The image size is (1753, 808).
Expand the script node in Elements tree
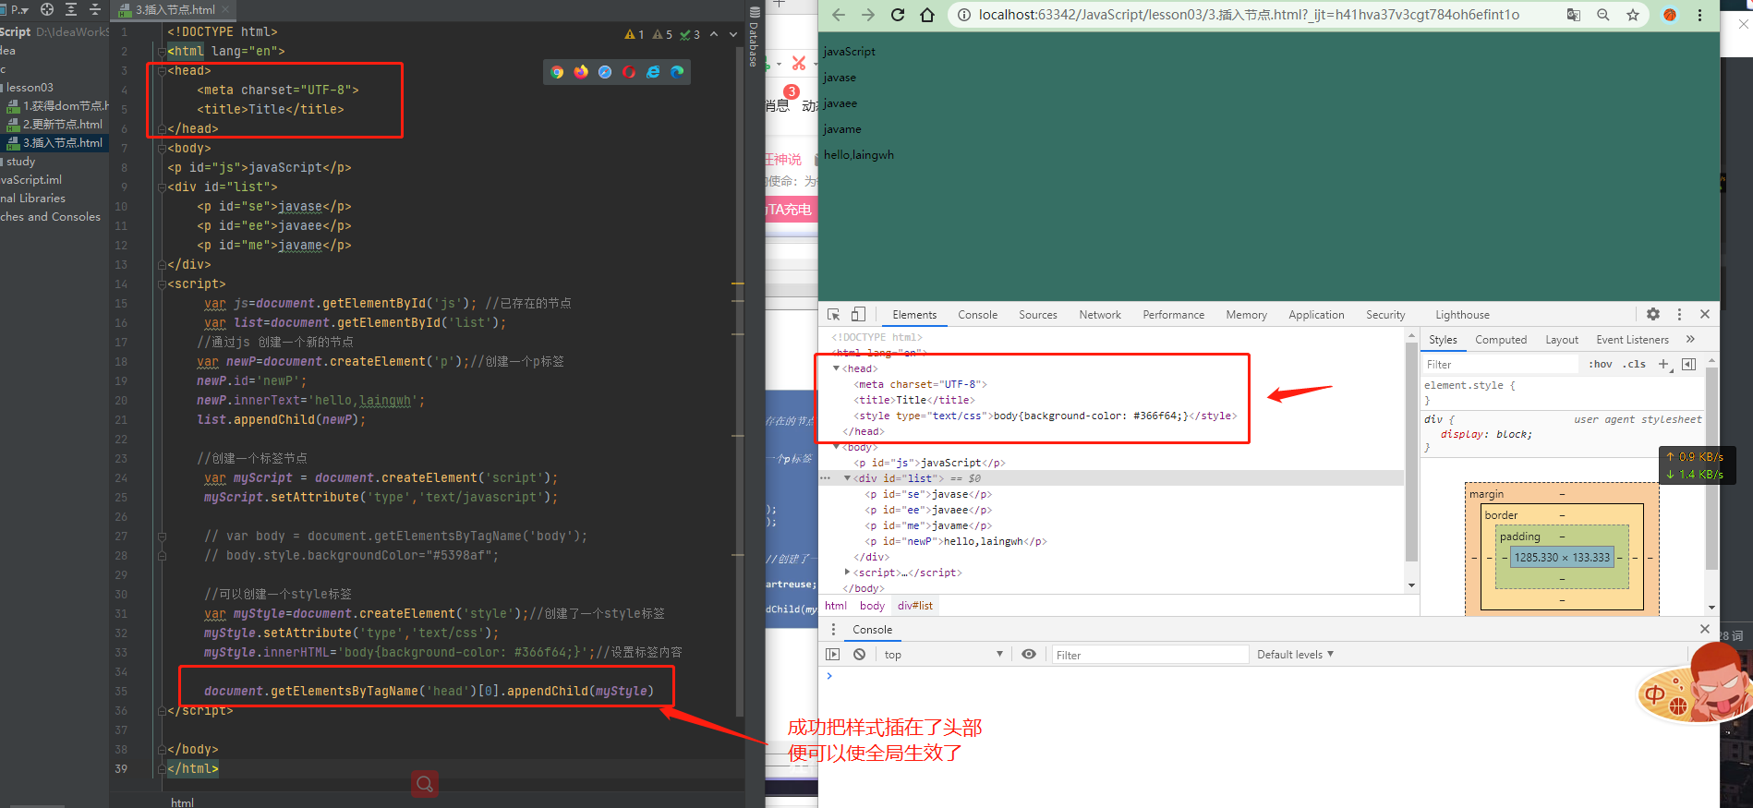point(847,573)
